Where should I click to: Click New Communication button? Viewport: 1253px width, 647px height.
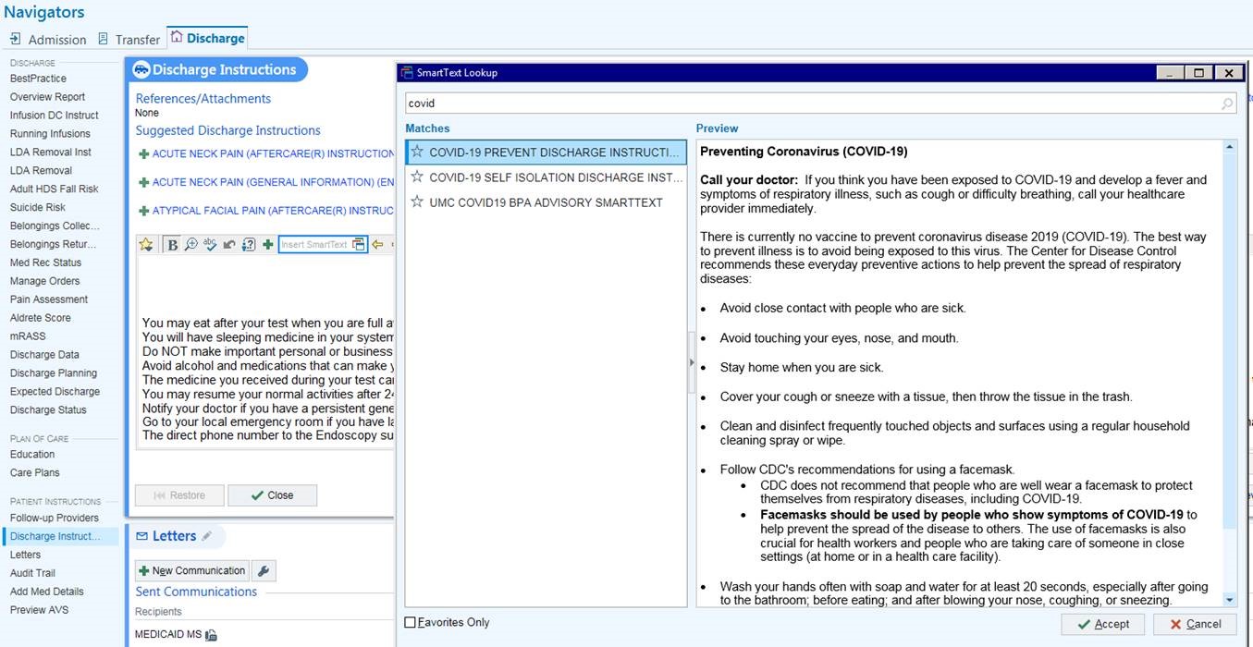tap(192, 571)
